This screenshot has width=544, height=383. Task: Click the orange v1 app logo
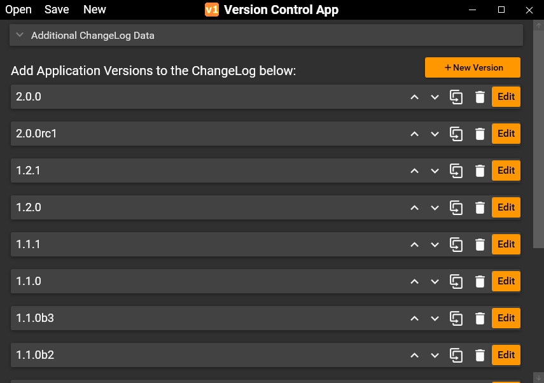pos(212,10)
